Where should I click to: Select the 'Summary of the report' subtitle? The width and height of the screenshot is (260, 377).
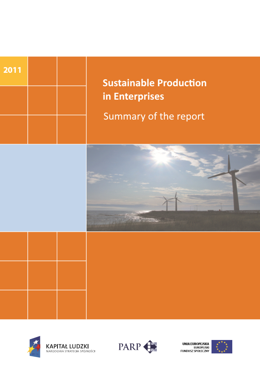pyautogui.click(x=154, y=116)
